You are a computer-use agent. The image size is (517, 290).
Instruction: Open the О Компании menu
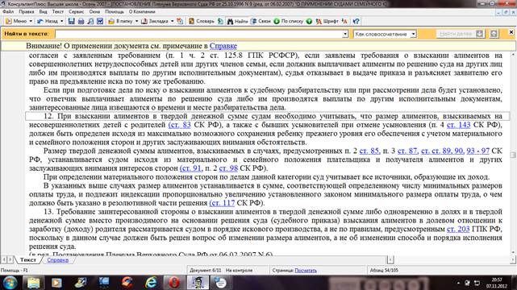[142, 11]
